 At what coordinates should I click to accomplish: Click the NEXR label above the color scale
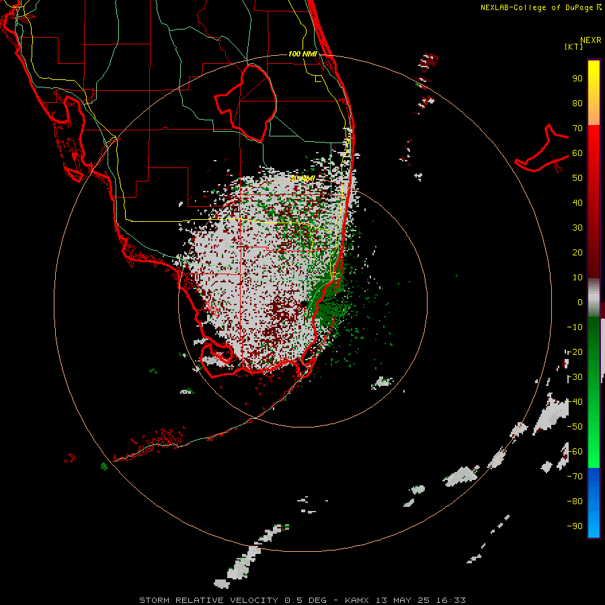click(590, 40)
